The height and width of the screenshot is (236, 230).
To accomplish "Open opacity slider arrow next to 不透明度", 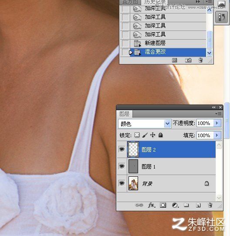I will pos(217,123).
